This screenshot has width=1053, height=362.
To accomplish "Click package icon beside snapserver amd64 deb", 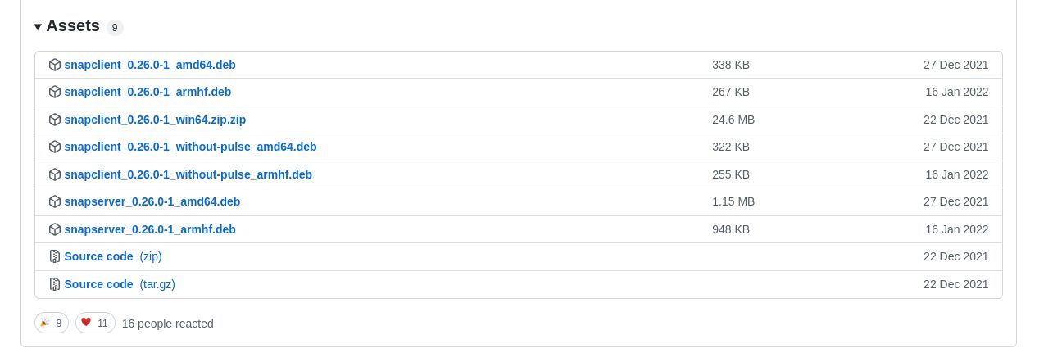I will [55, 201].
